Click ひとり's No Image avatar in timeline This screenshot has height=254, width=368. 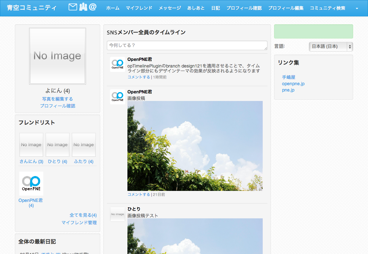coord(118,214)
